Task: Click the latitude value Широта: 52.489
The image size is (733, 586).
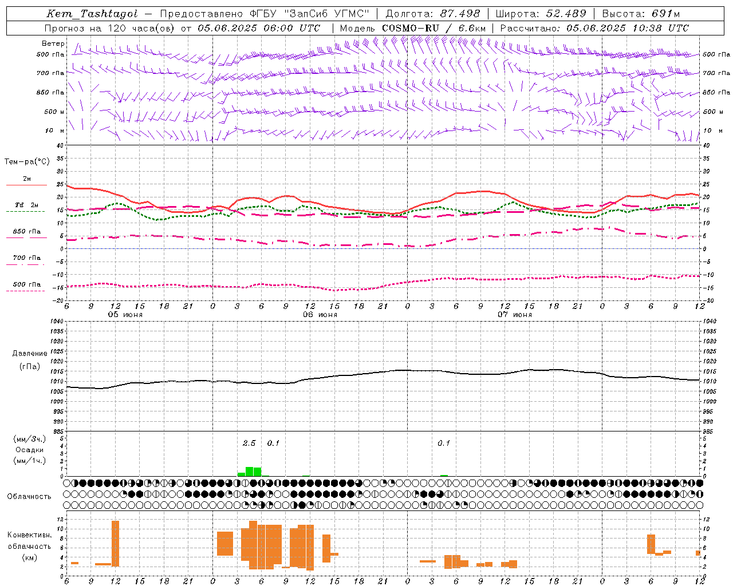Action: click(541, 14)
